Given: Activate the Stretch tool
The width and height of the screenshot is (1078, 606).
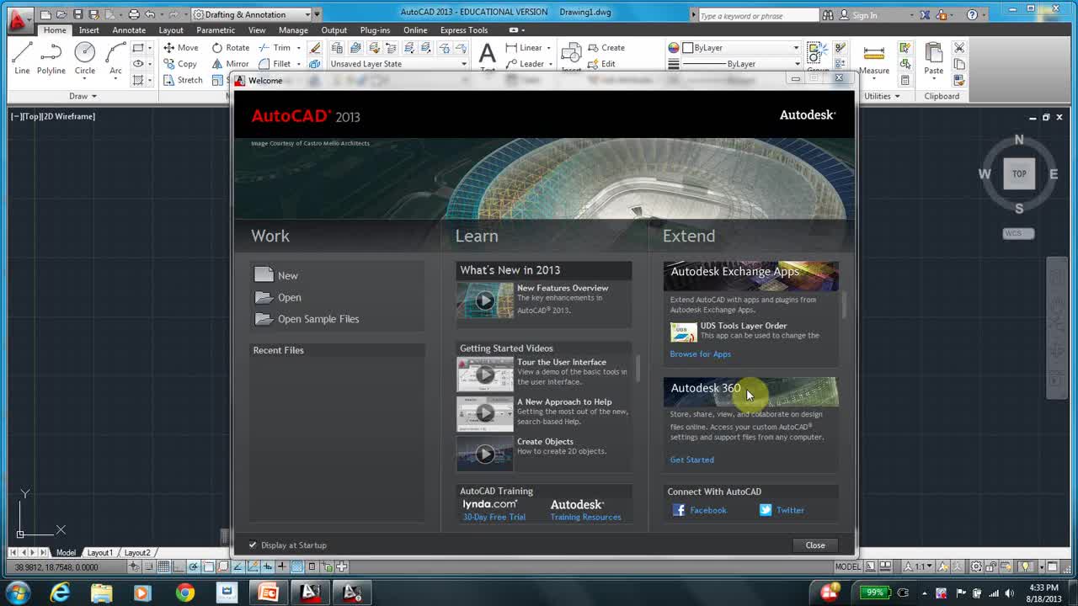Looking at the screenshot, I should click(x=183, y=80).
